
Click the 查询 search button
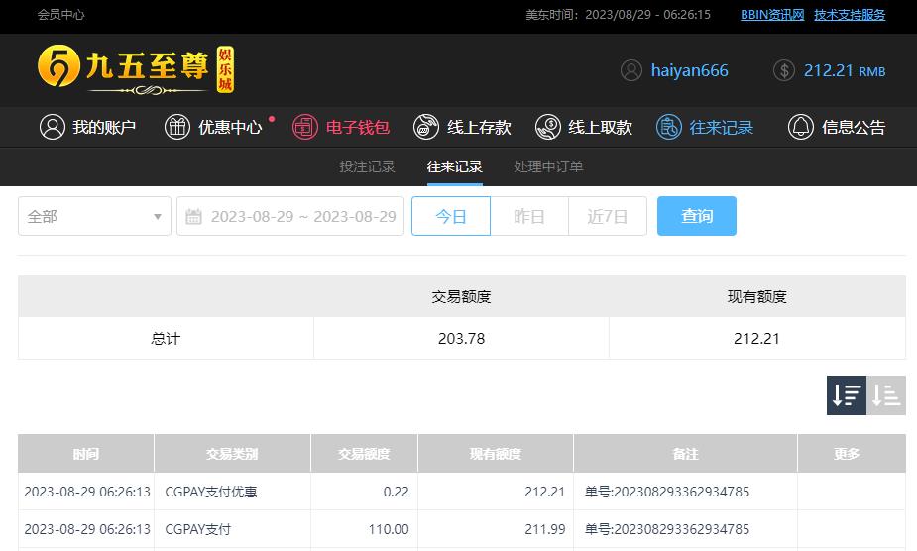click(x=697, y=216)
